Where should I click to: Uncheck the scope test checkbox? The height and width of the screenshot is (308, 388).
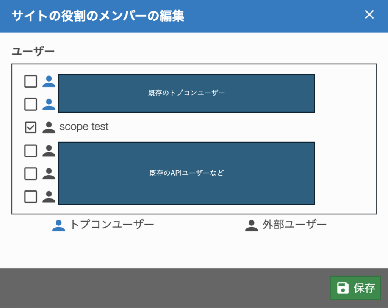31,127
